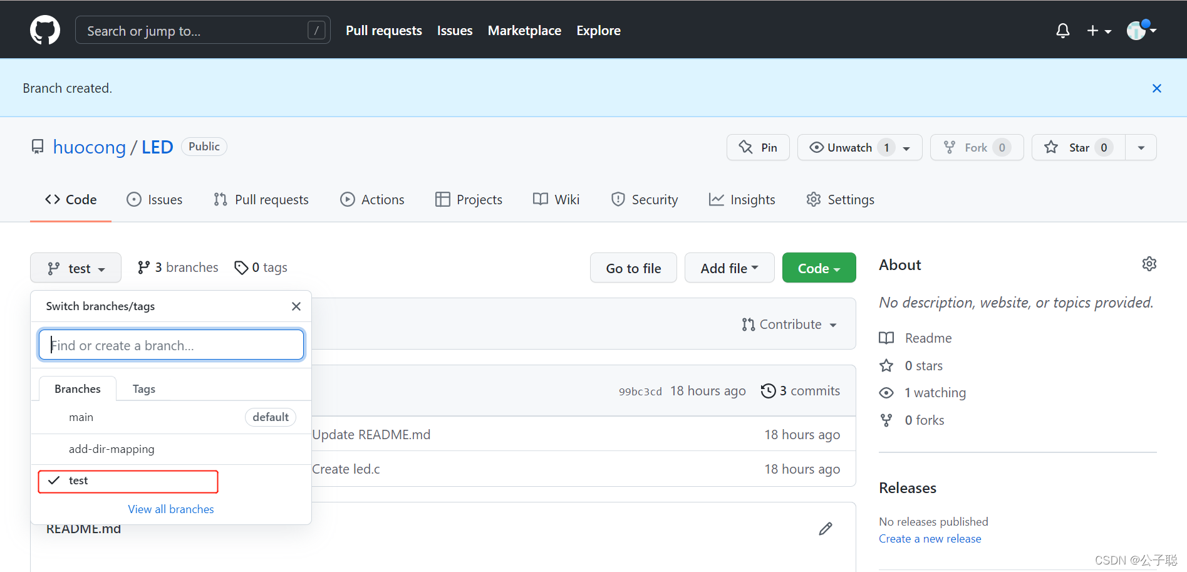
Task: Open the Wiki tab
Action: pyautogui.click(x=556, y=199)
